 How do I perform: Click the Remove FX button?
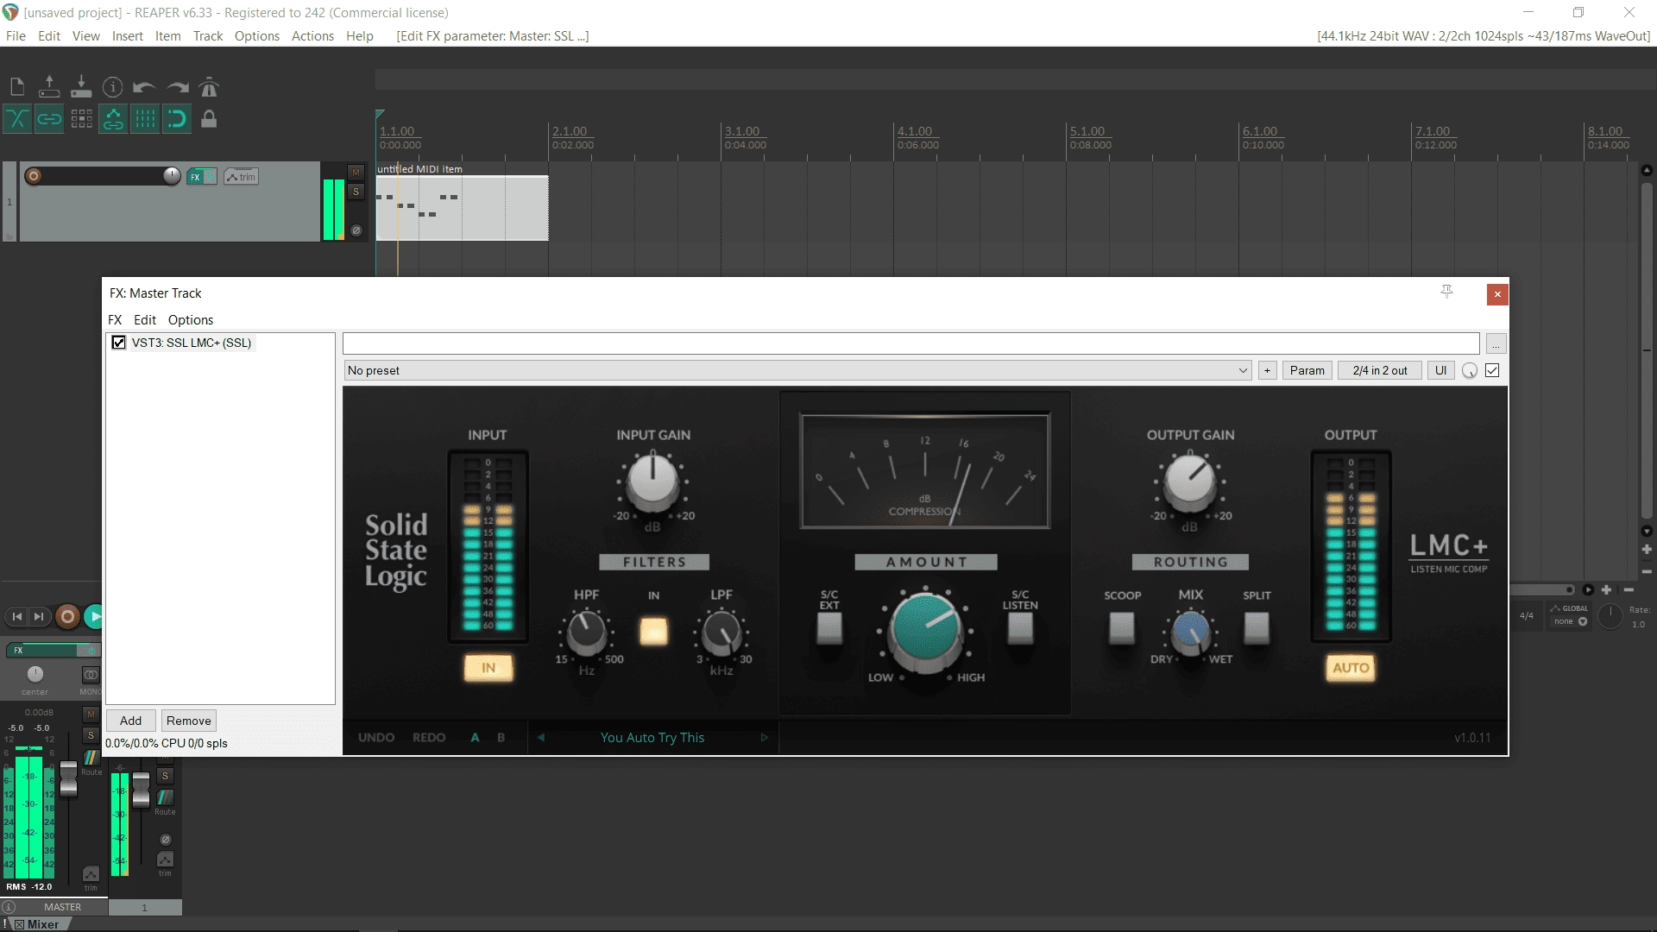[x=188, y=721]
